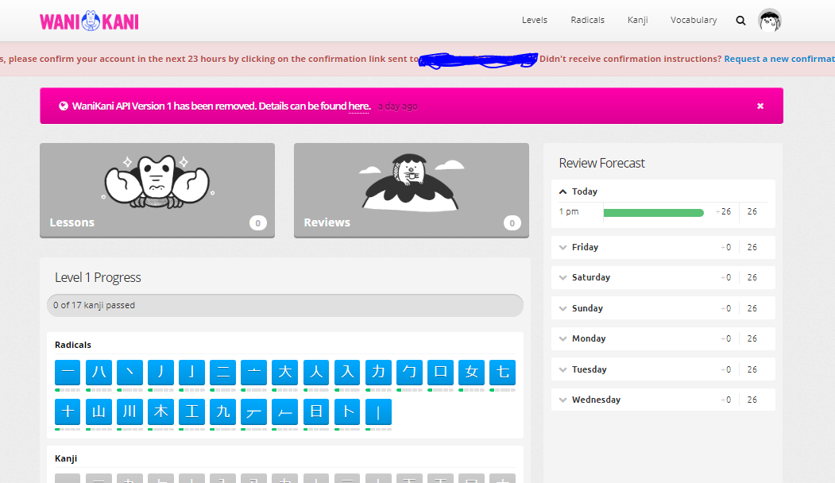835x483 pixels.
Task: Open the Nine radical 九
Action: (x=222, y=412)
